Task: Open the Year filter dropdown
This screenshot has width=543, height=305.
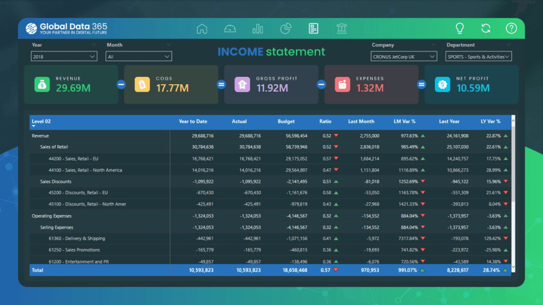Action: coord(64,56)
